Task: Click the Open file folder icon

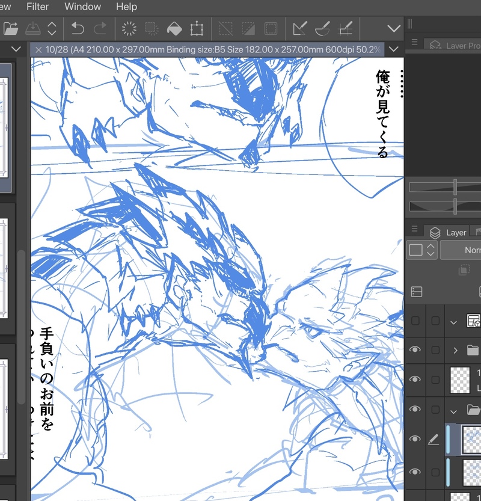Action: [11, 29]
